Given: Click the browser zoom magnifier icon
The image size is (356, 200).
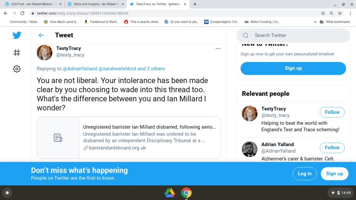Looking at the screenshot, I should coord(331,13).
